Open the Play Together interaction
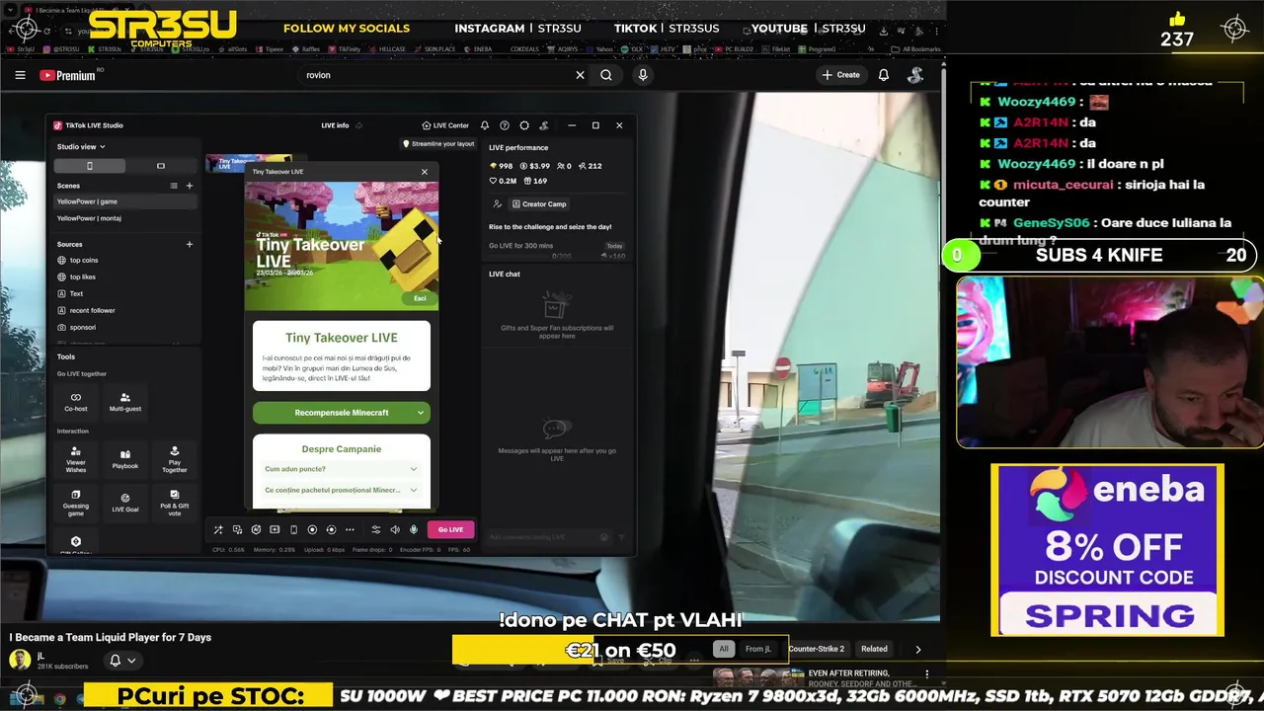This screenshot has width=1264, height=711. 174,459
